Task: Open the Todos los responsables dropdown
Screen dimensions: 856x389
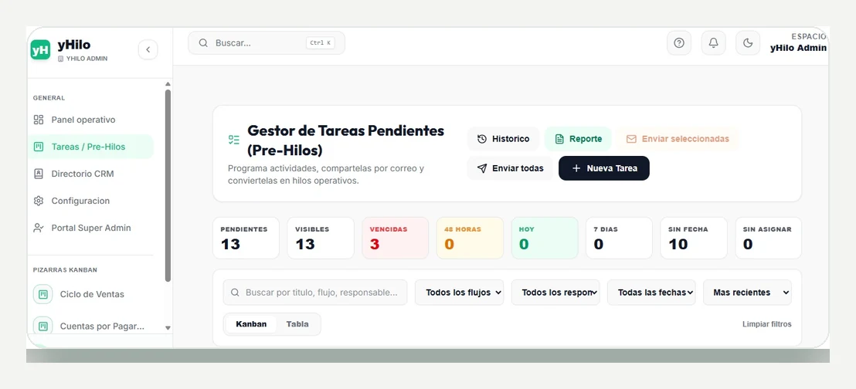Action: (x=555, y=293)
